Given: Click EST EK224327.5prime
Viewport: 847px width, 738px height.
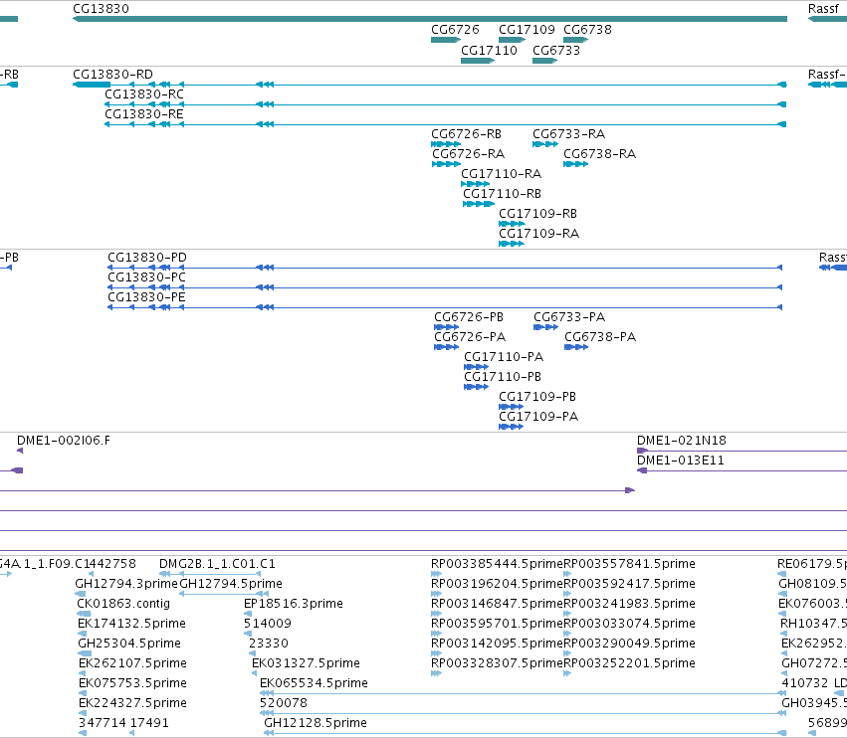Looking at the screenshot, I should pyautogui.click(x=82, y=714).
